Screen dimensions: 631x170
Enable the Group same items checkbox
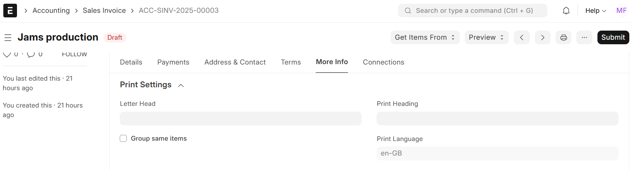coord(123,139)
